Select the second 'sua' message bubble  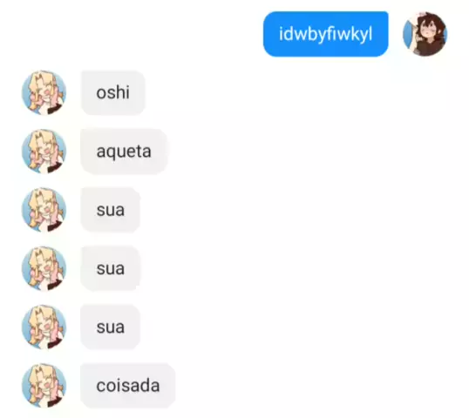click(111, 268)
